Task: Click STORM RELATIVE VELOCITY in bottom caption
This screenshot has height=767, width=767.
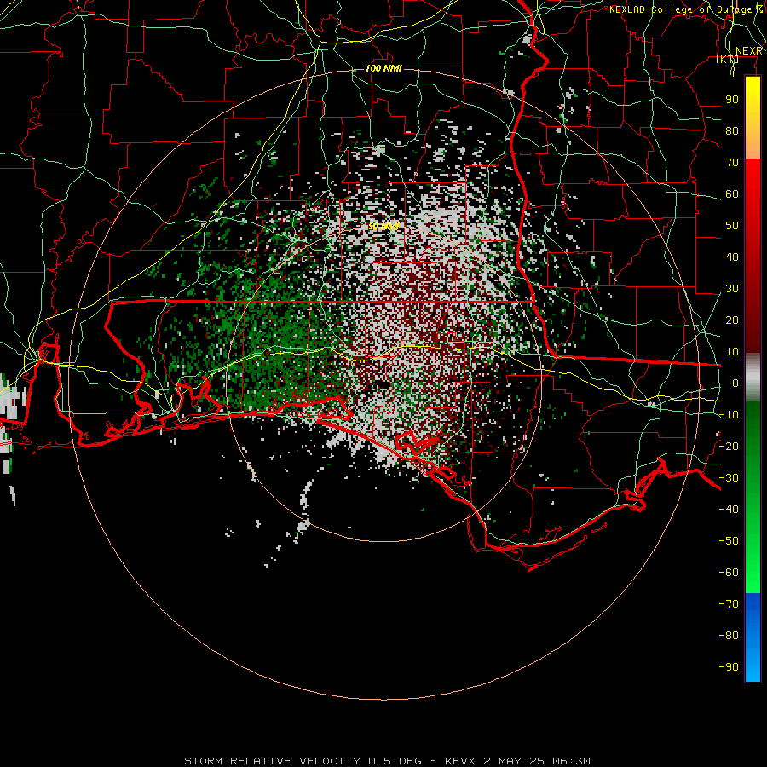Action: tap(272, 761)
